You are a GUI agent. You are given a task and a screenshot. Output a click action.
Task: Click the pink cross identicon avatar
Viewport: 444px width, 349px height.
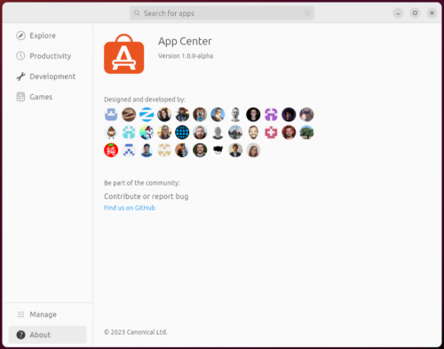tap(271, 132)
